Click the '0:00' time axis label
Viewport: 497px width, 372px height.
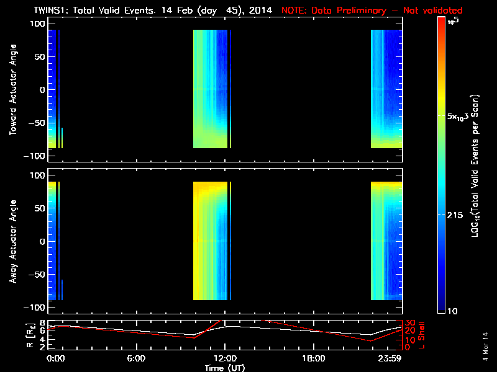click(x=55, y=358)
